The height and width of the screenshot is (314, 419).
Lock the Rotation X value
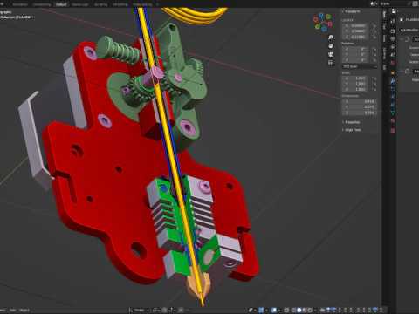[x=374, y=49]
